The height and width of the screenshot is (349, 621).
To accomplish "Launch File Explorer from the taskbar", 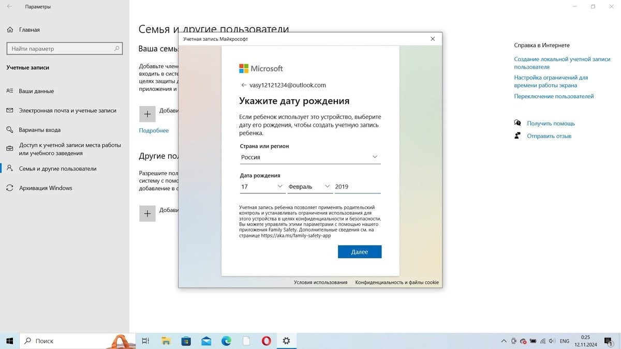I will pos(166,341).
